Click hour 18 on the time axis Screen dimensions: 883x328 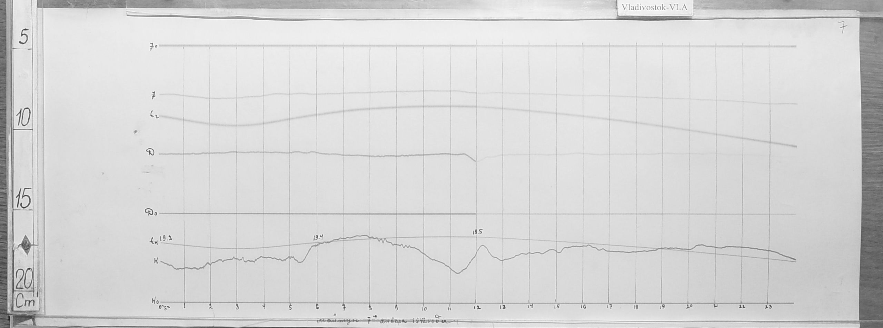tap(636, 307)
